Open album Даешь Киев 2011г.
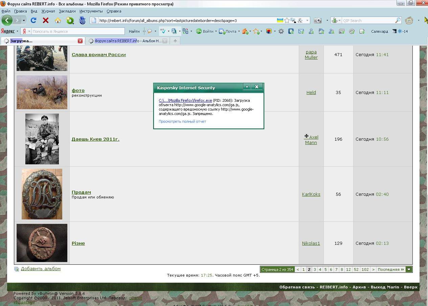This screenshot has height=306, width=428. (95, 139)
